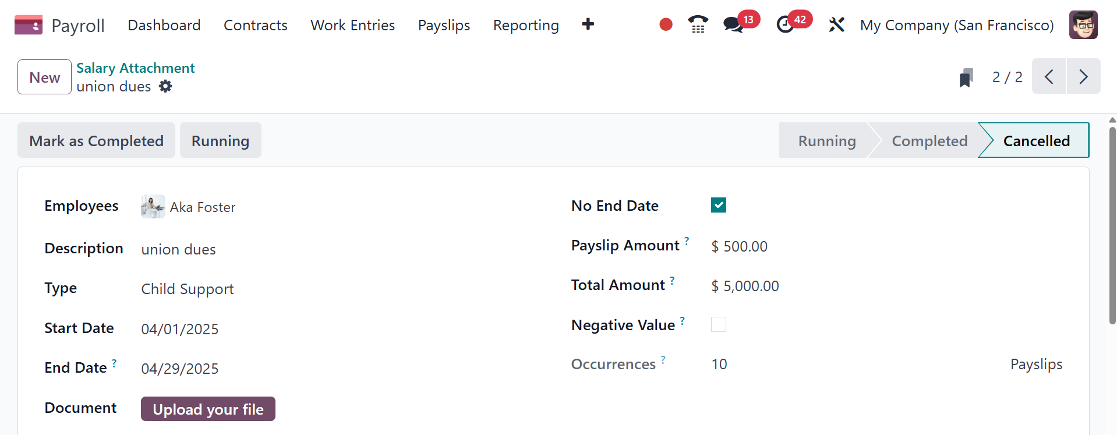Enable the Negative Value checkbox

[718, 324]
